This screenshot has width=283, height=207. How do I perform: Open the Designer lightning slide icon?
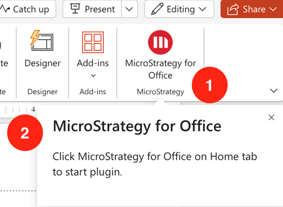(x=42, y=41)
